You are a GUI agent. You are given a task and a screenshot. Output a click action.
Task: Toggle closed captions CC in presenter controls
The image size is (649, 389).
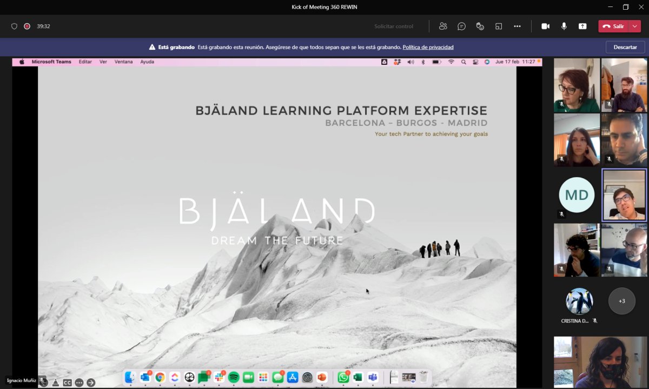pos(67,383)
